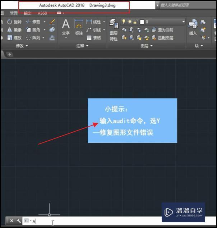The image size is (217, 228).
Task: Click Match Layer (匹配图层) button
Action: tap(162, 38)
